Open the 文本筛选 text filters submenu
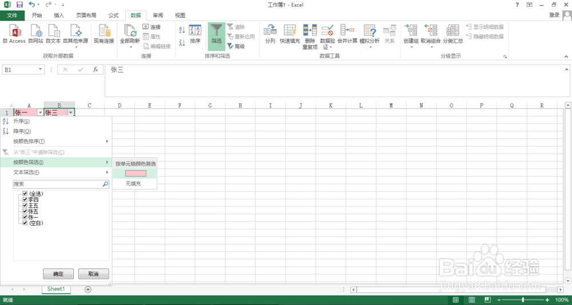Viewport: 572px width, 305px height. click(x=56, y=172)
